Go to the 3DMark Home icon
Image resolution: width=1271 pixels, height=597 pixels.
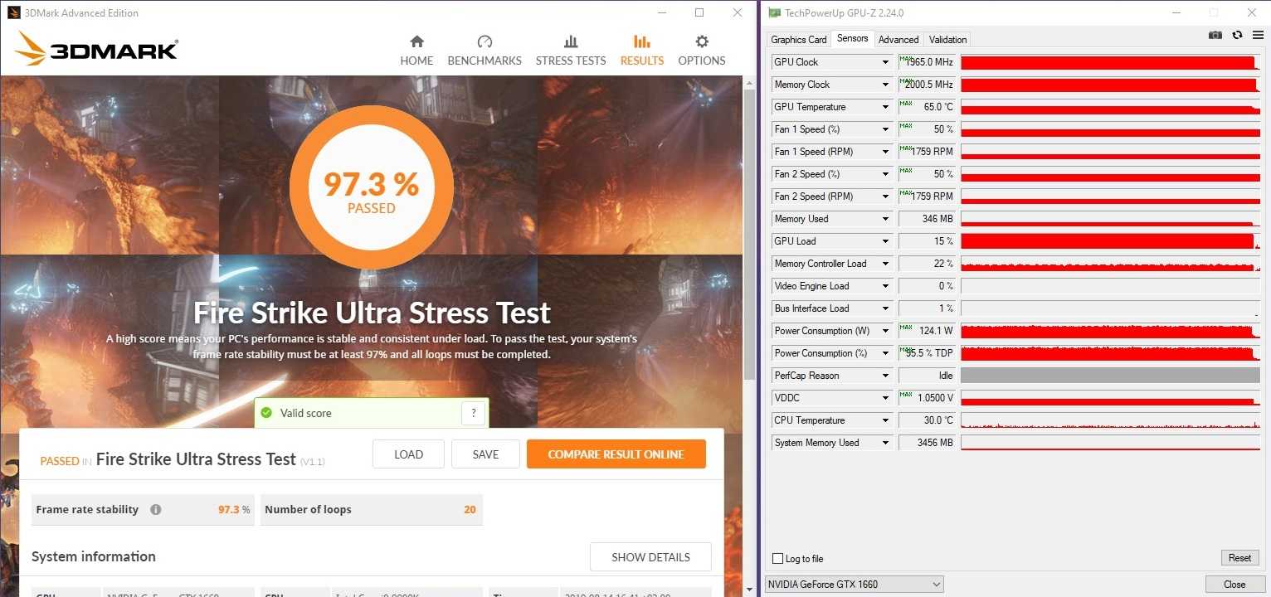pyautogui.click(x=416, y=42)
